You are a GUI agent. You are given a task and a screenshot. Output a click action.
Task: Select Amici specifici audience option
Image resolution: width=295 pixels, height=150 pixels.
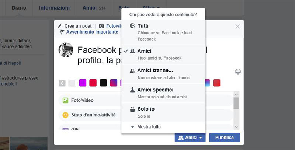pyautogui.click(x=163, y=93)
